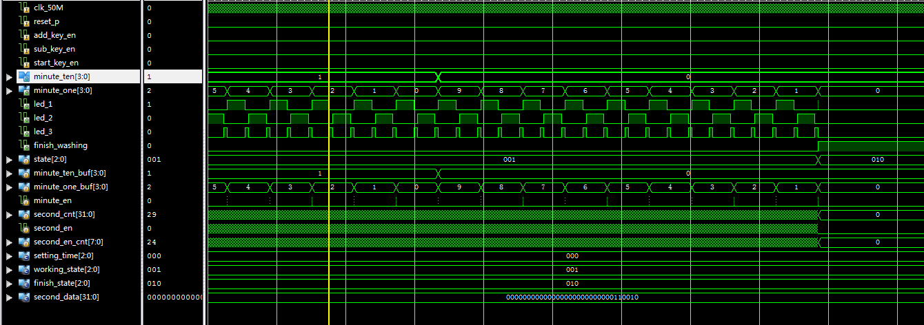Expand the working_state[2:0] bus
Viewport: 924px width, 325px height.
click(9, 269)
